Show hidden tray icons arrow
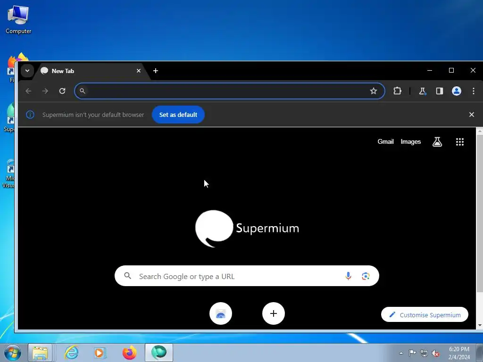 tap(401, 353)
